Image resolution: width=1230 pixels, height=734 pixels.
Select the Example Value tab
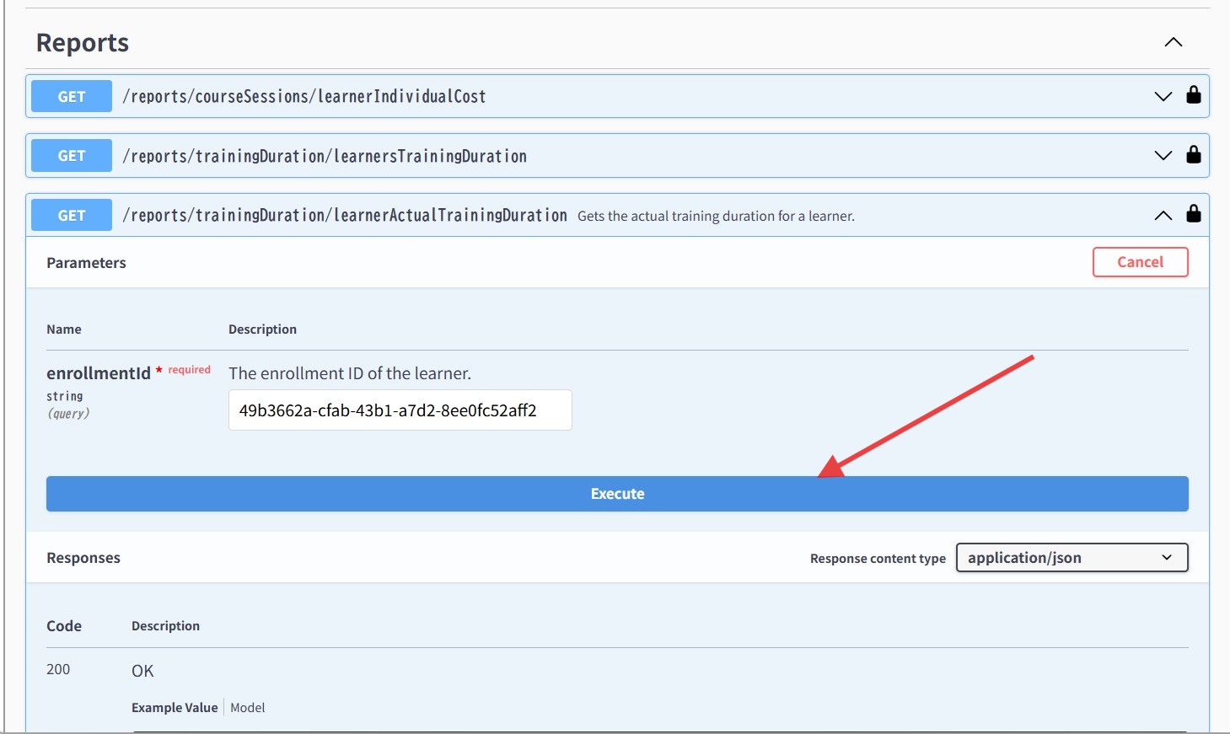coord(175,708)
